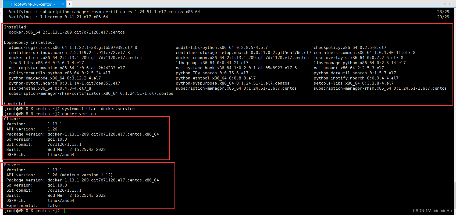Click the 'Installed:' heading
456x215 pixels.
click(x=16, y=27)
